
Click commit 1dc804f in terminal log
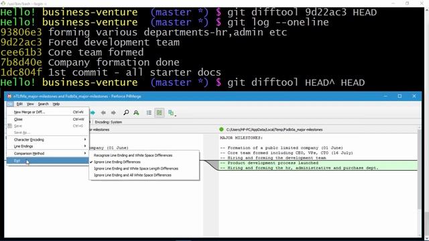pyautogui.click(x=21, y=72)
